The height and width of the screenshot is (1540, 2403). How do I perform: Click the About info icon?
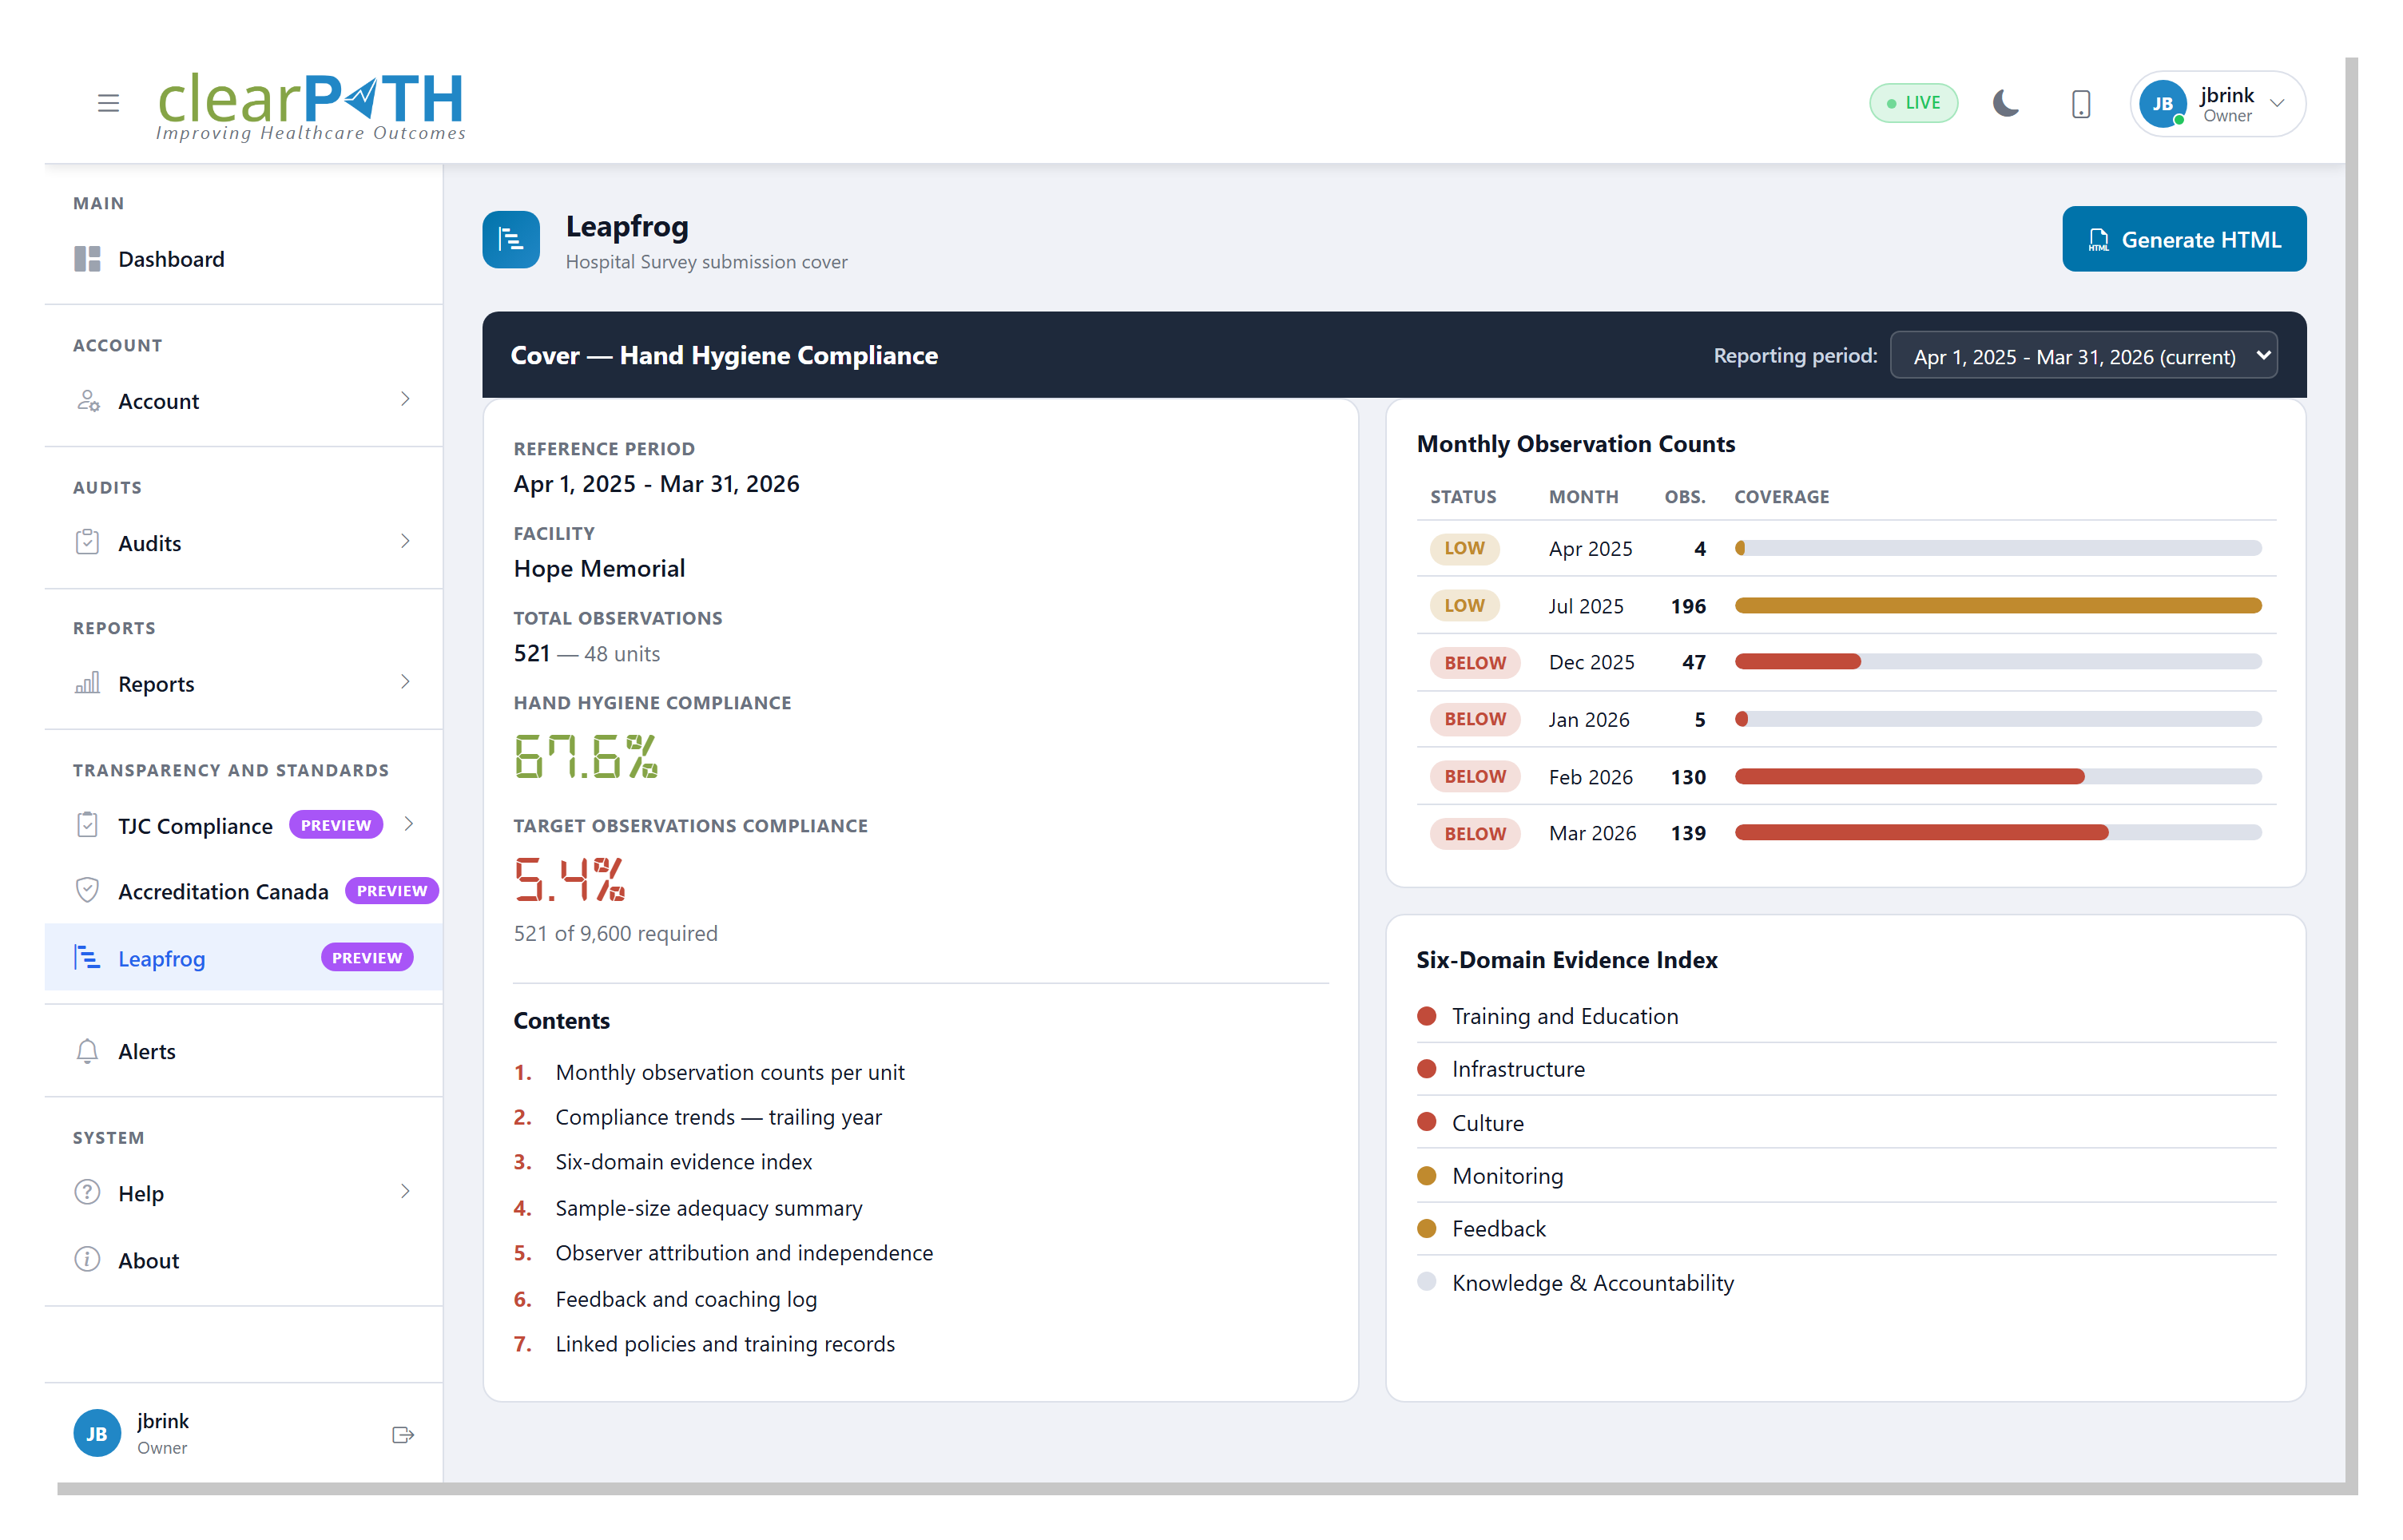[x=87, y=1259]
